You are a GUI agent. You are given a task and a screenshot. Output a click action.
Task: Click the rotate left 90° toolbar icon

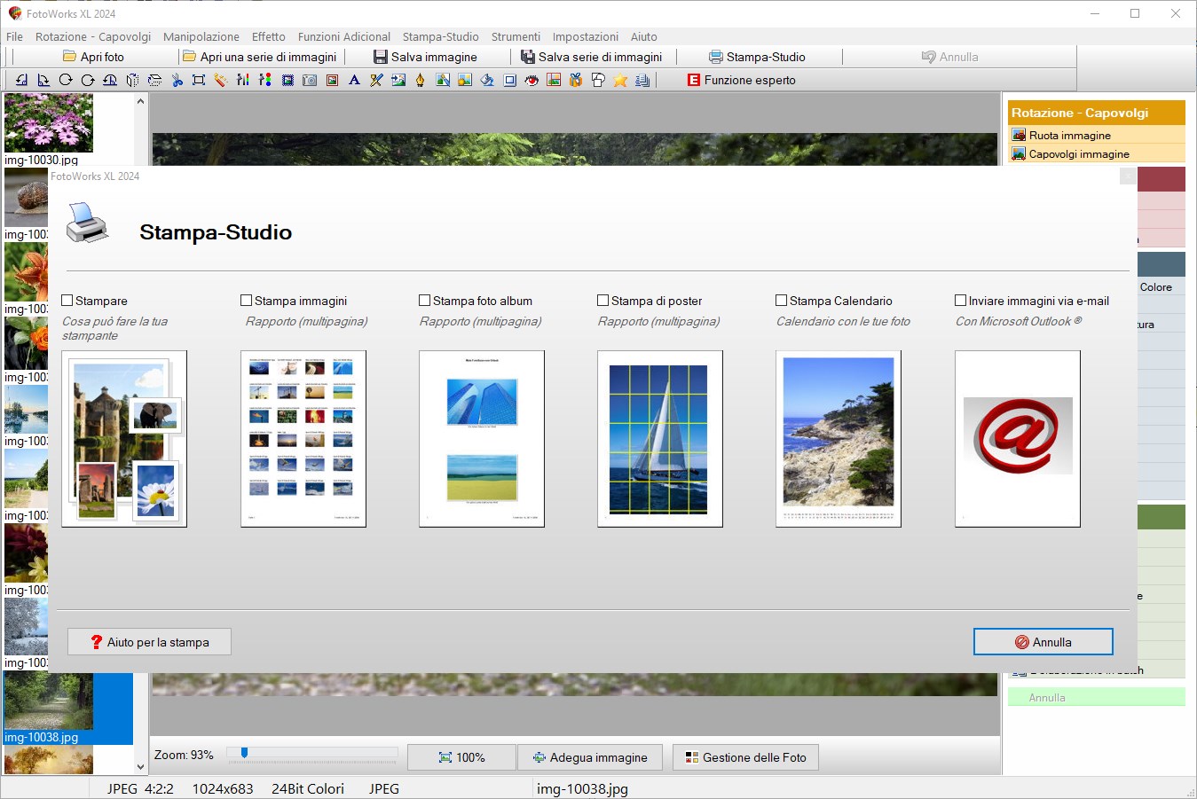(21, 80)
